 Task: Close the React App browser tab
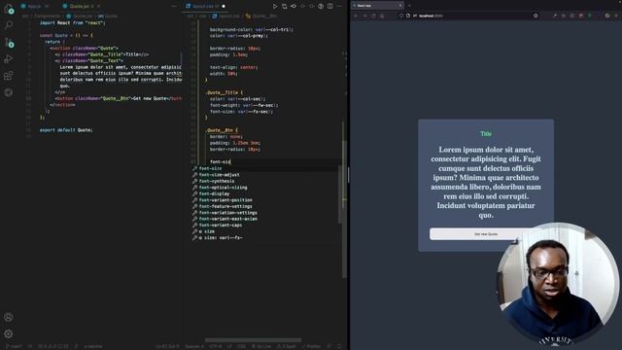point(400,6)
